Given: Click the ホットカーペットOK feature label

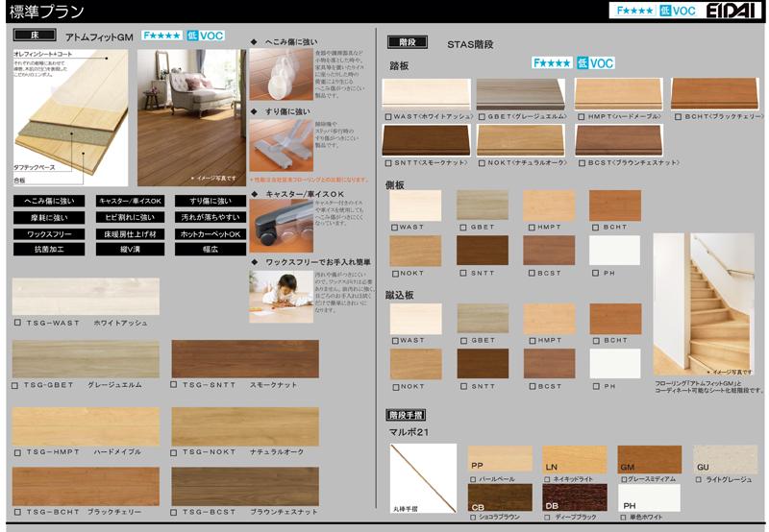Looking at the screenshot, I should tap(211, 233).
